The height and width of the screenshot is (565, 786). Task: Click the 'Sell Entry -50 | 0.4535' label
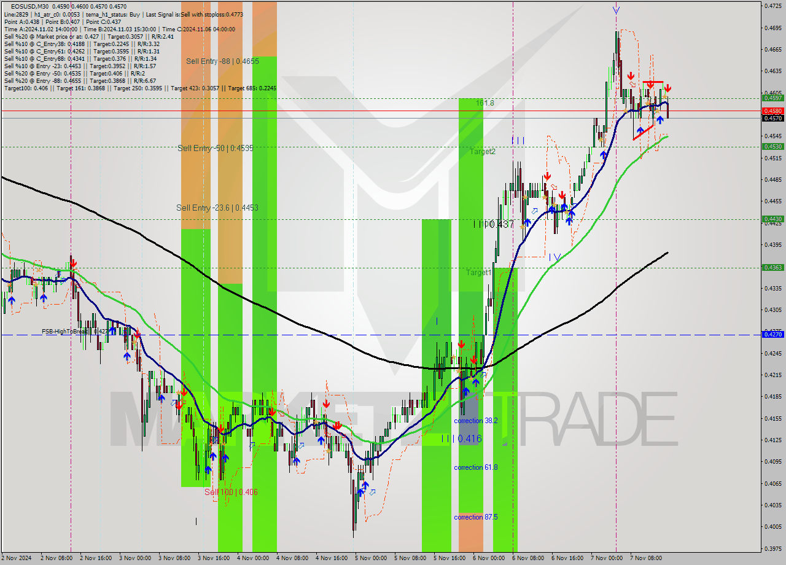(216, 148)
